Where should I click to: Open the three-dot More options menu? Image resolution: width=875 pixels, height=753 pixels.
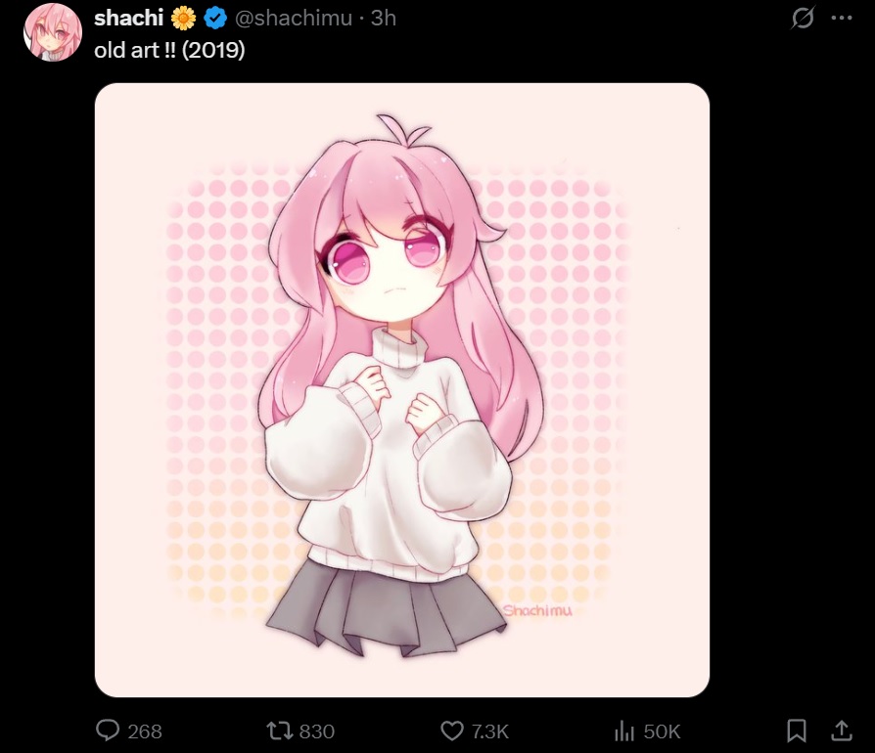(842, 18)
